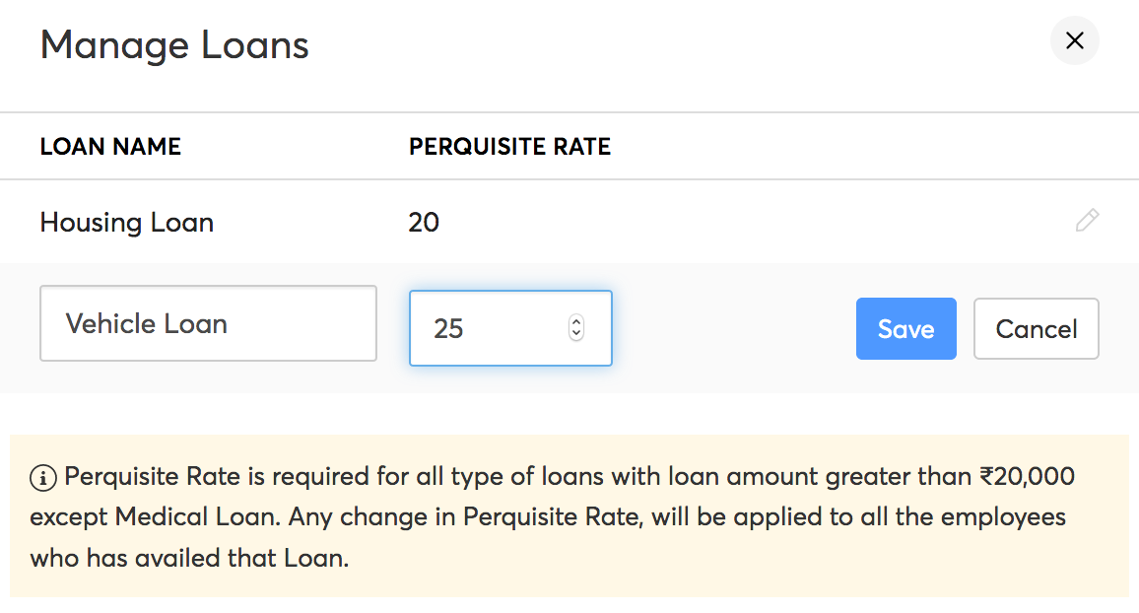This screenshot has height=613, width=1139.
Task: Click the pencil icon at the row's far right
Action: click(1087, 221)
